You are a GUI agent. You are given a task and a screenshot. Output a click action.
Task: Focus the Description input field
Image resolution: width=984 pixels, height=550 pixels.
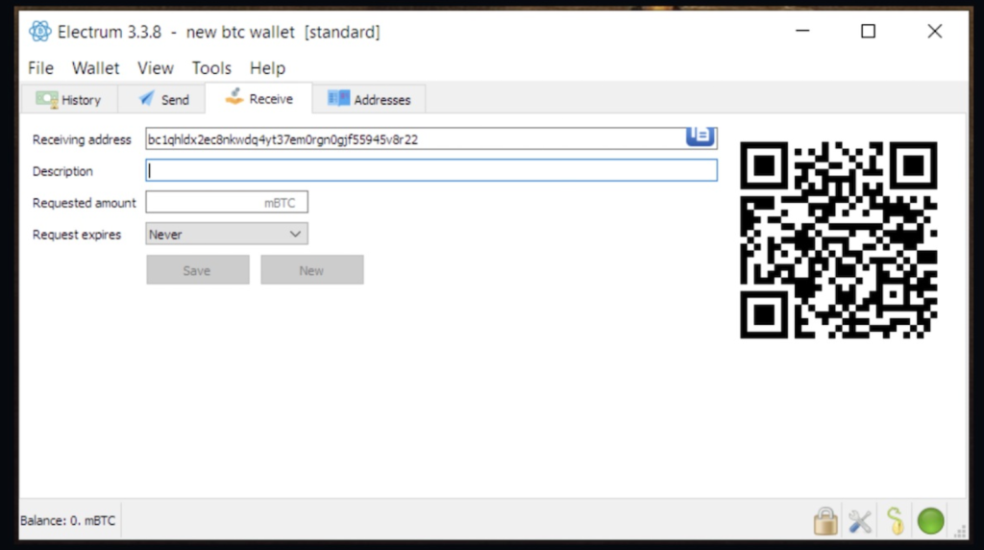coord(431,170)
